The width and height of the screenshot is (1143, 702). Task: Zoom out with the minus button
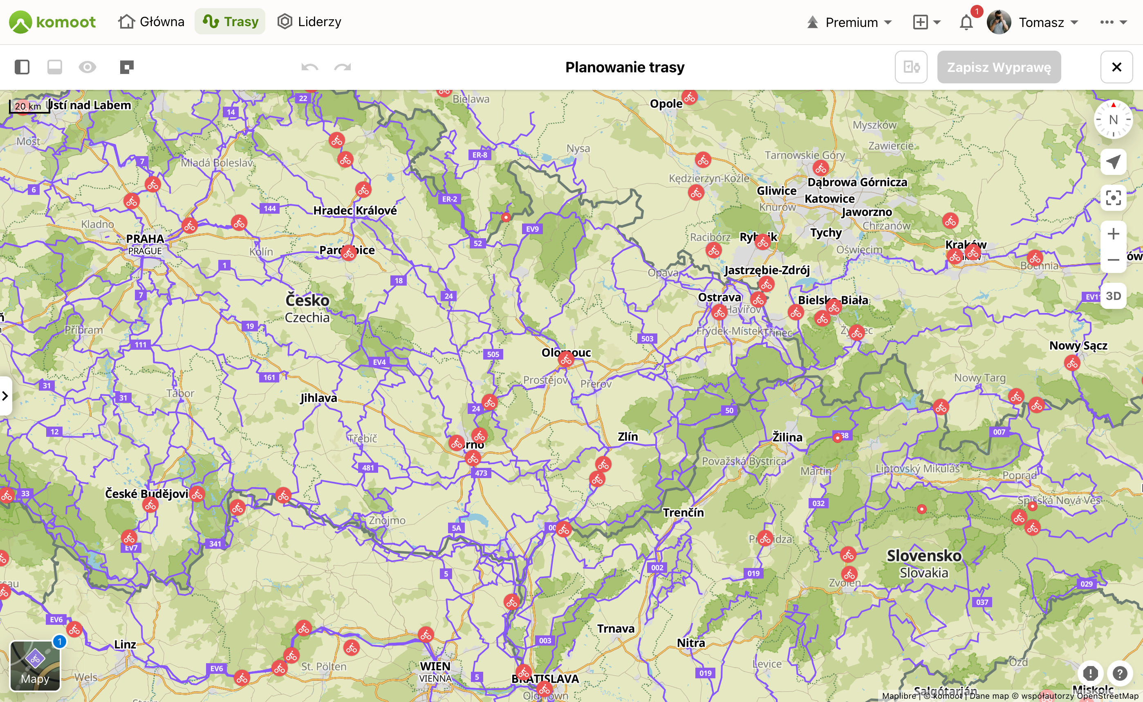1113,259
